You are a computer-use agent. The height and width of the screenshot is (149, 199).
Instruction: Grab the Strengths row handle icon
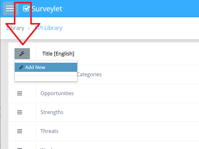pos(20,112)
